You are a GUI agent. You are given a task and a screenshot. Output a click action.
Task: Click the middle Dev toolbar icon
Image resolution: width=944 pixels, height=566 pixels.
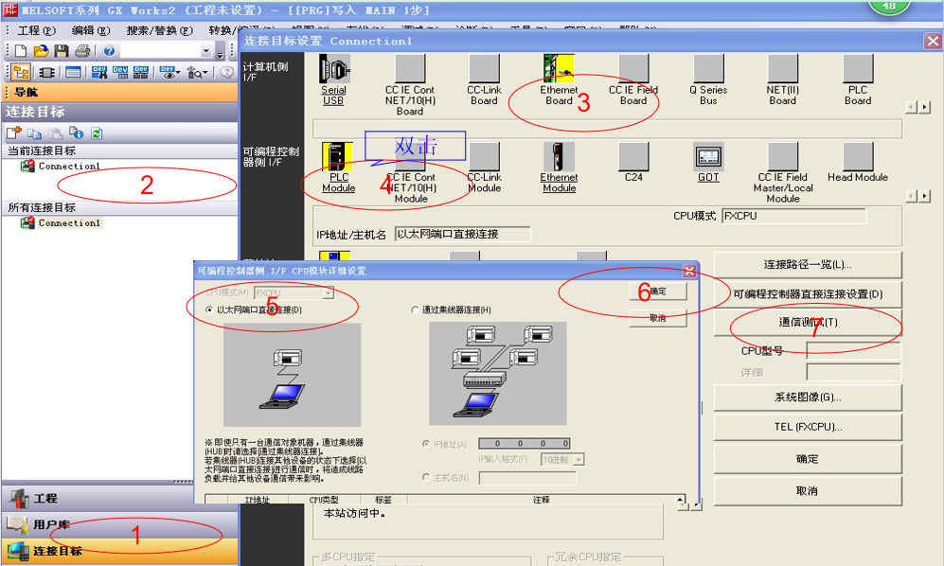[120, 73]
